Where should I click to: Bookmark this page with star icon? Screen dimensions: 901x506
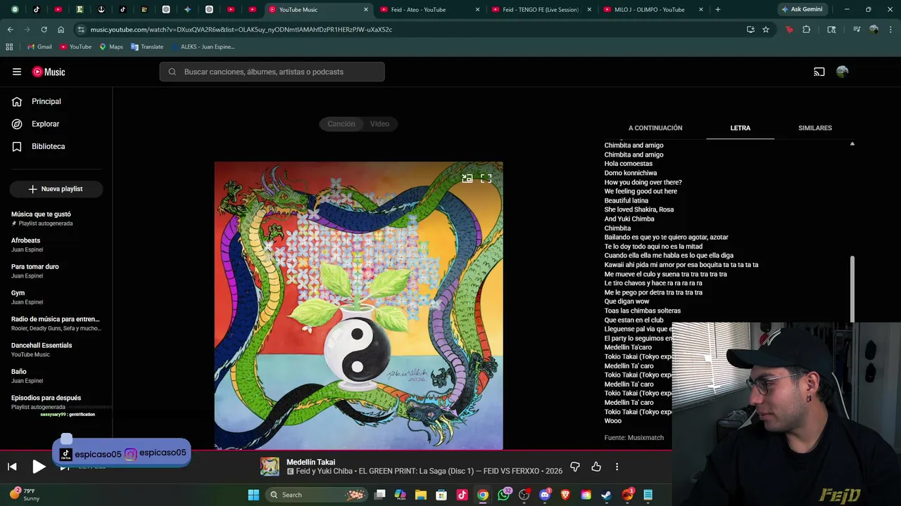[766, 30]
